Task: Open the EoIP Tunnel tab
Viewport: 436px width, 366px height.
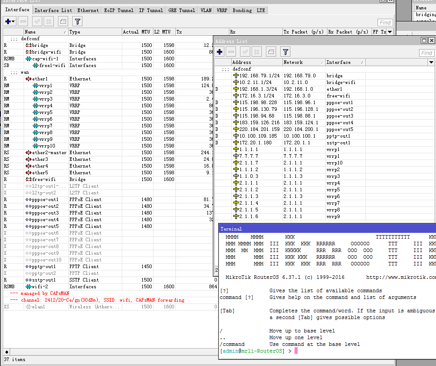Action: [x=119, y=11]
